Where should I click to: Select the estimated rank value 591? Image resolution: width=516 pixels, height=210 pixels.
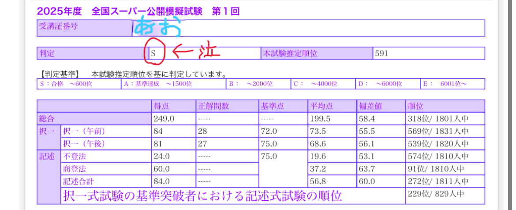[381, 54]
